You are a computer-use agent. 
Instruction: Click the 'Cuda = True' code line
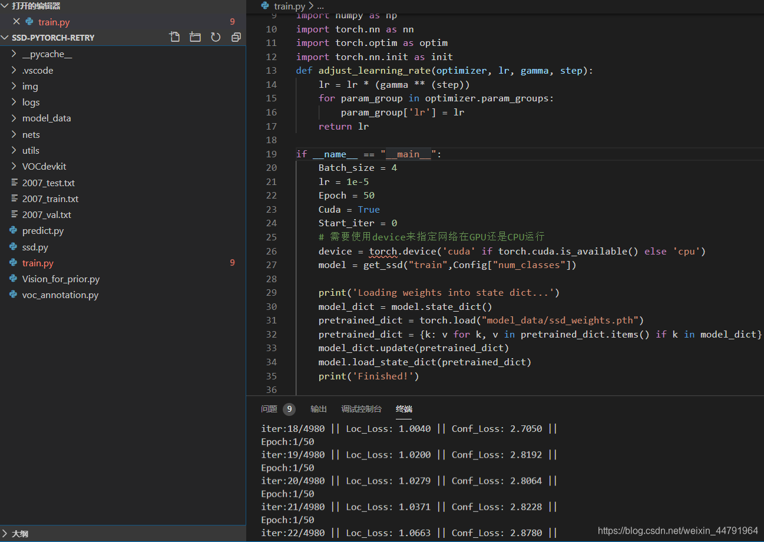[349, 210]
